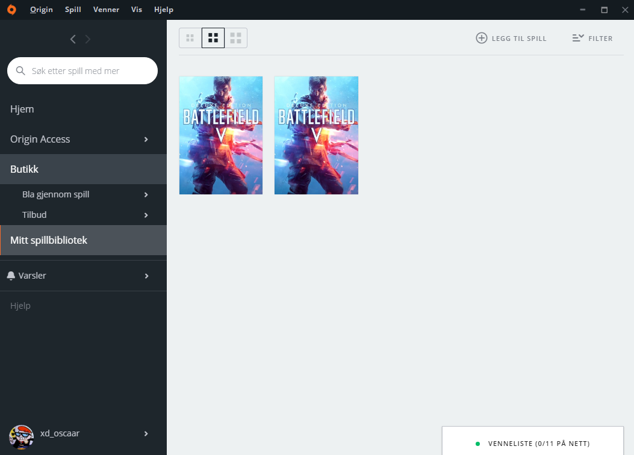
Task: Switch to small grid view
Action: [190, 38]
